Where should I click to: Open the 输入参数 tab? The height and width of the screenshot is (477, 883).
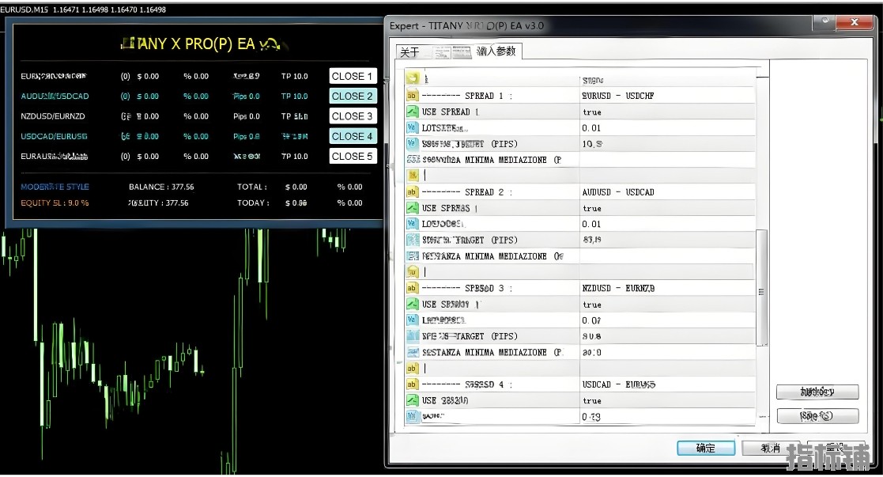[x=496, y=51]
